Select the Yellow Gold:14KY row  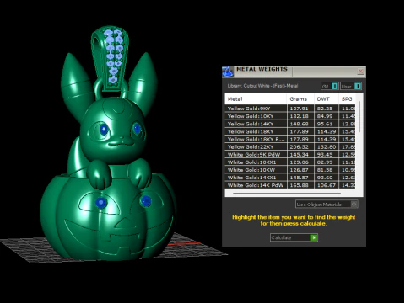290,124
